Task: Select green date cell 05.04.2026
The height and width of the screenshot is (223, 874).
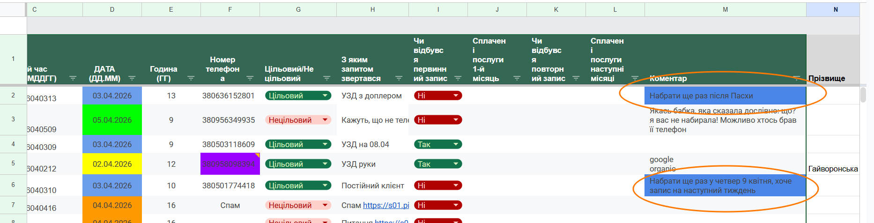Action: coord(112,120)
